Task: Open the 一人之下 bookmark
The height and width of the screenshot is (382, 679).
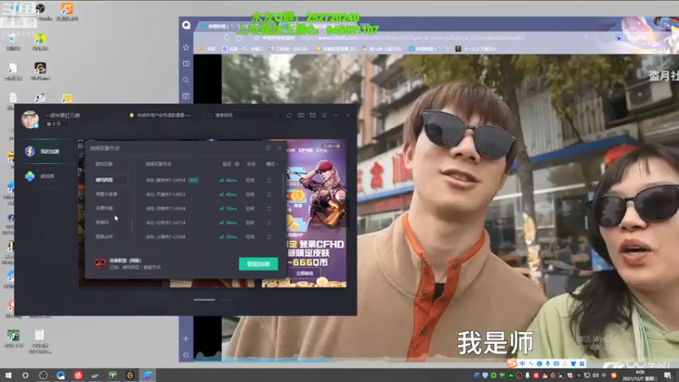Action: point(475,49)
